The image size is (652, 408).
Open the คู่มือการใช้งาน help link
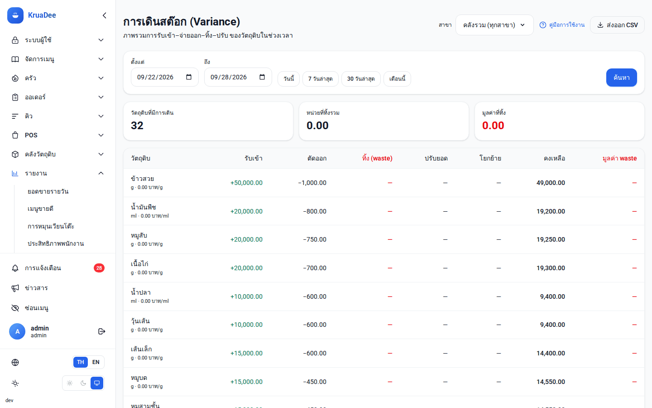[562, 25]
